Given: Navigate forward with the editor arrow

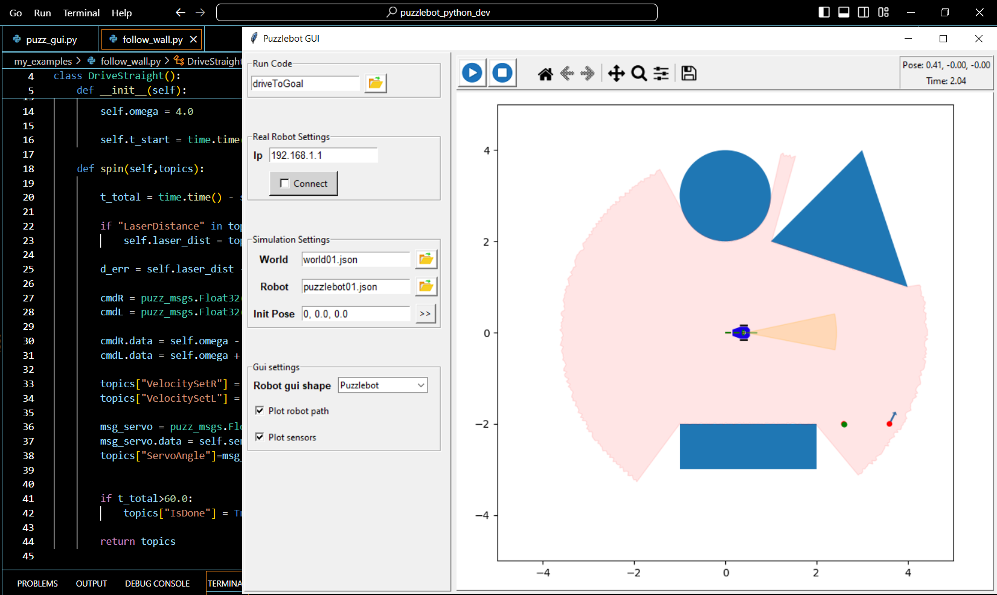Looking at the screenshot, I should (200, 13).
